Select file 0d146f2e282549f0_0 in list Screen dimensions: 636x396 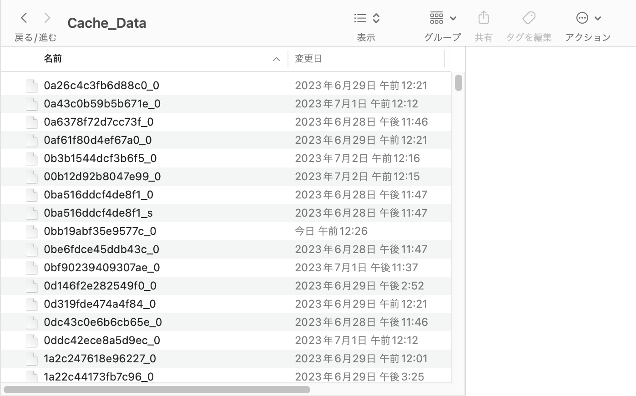pos(100,286)
